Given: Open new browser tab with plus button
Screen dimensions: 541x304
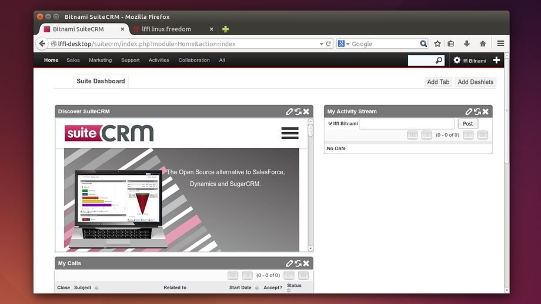Looking at the screenshot, I should [x=226, y=29].
